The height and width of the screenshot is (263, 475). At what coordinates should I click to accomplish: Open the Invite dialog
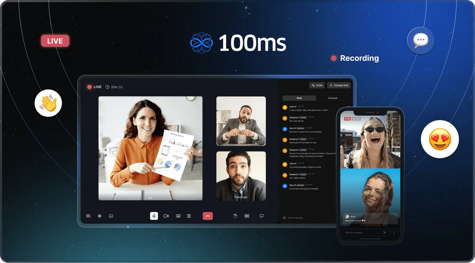click(x=317, y=85)
